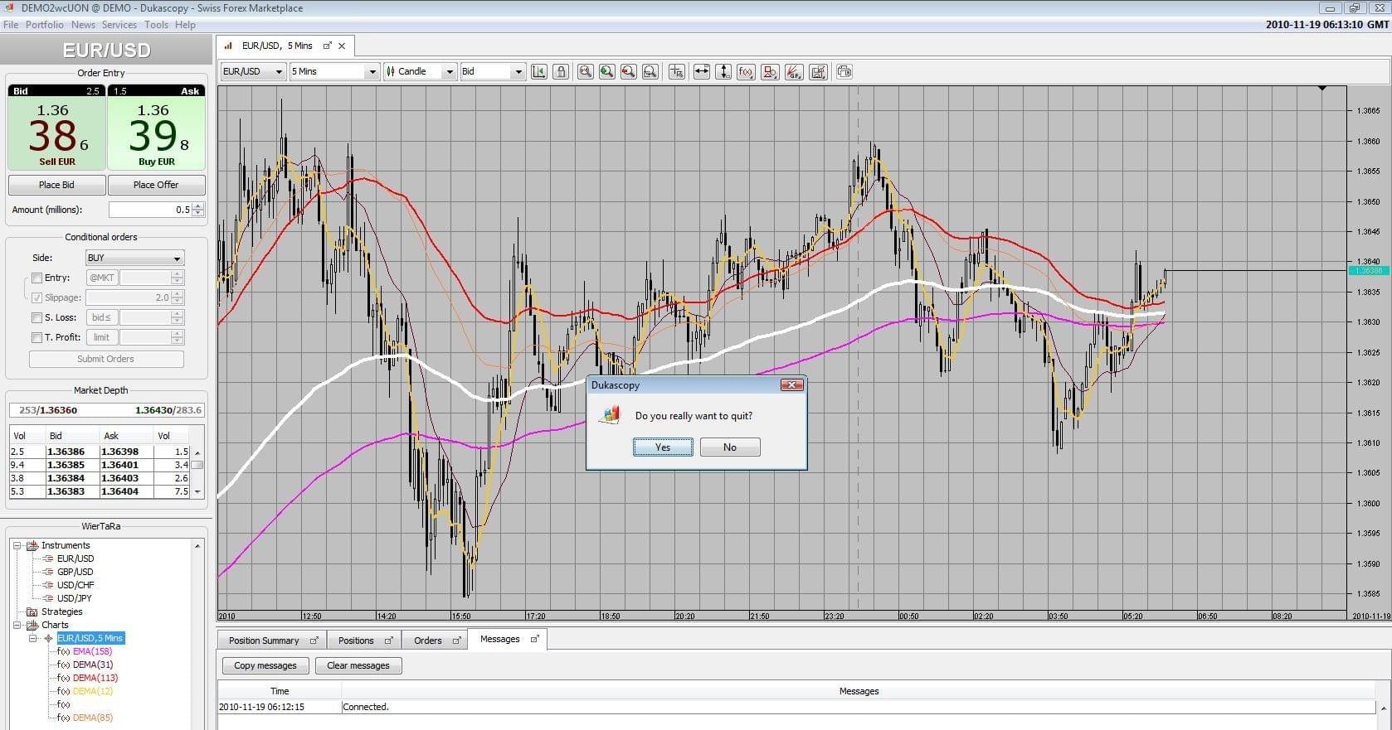Collapse the Instruments tree node
Viewport: 1392px width, 730px height.
17,545
